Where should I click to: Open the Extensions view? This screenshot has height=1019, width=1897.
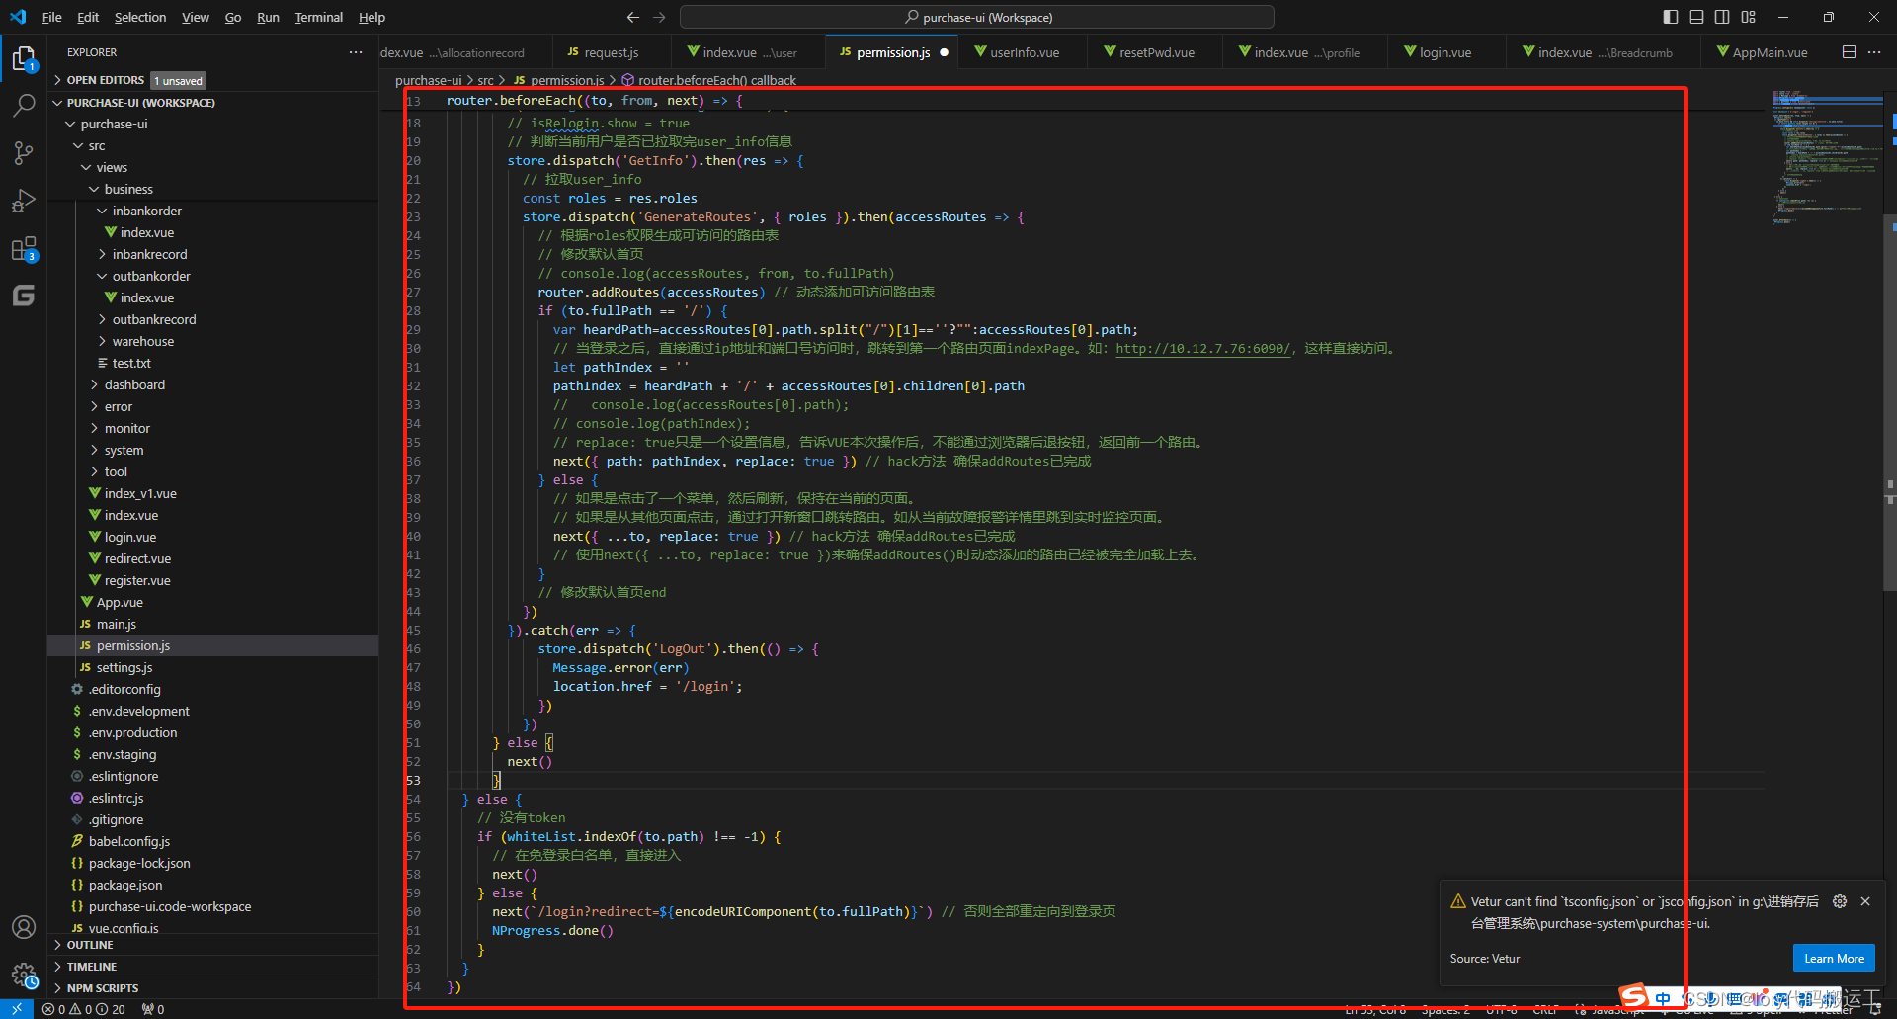pyautogui.click(x=24, y=248)
